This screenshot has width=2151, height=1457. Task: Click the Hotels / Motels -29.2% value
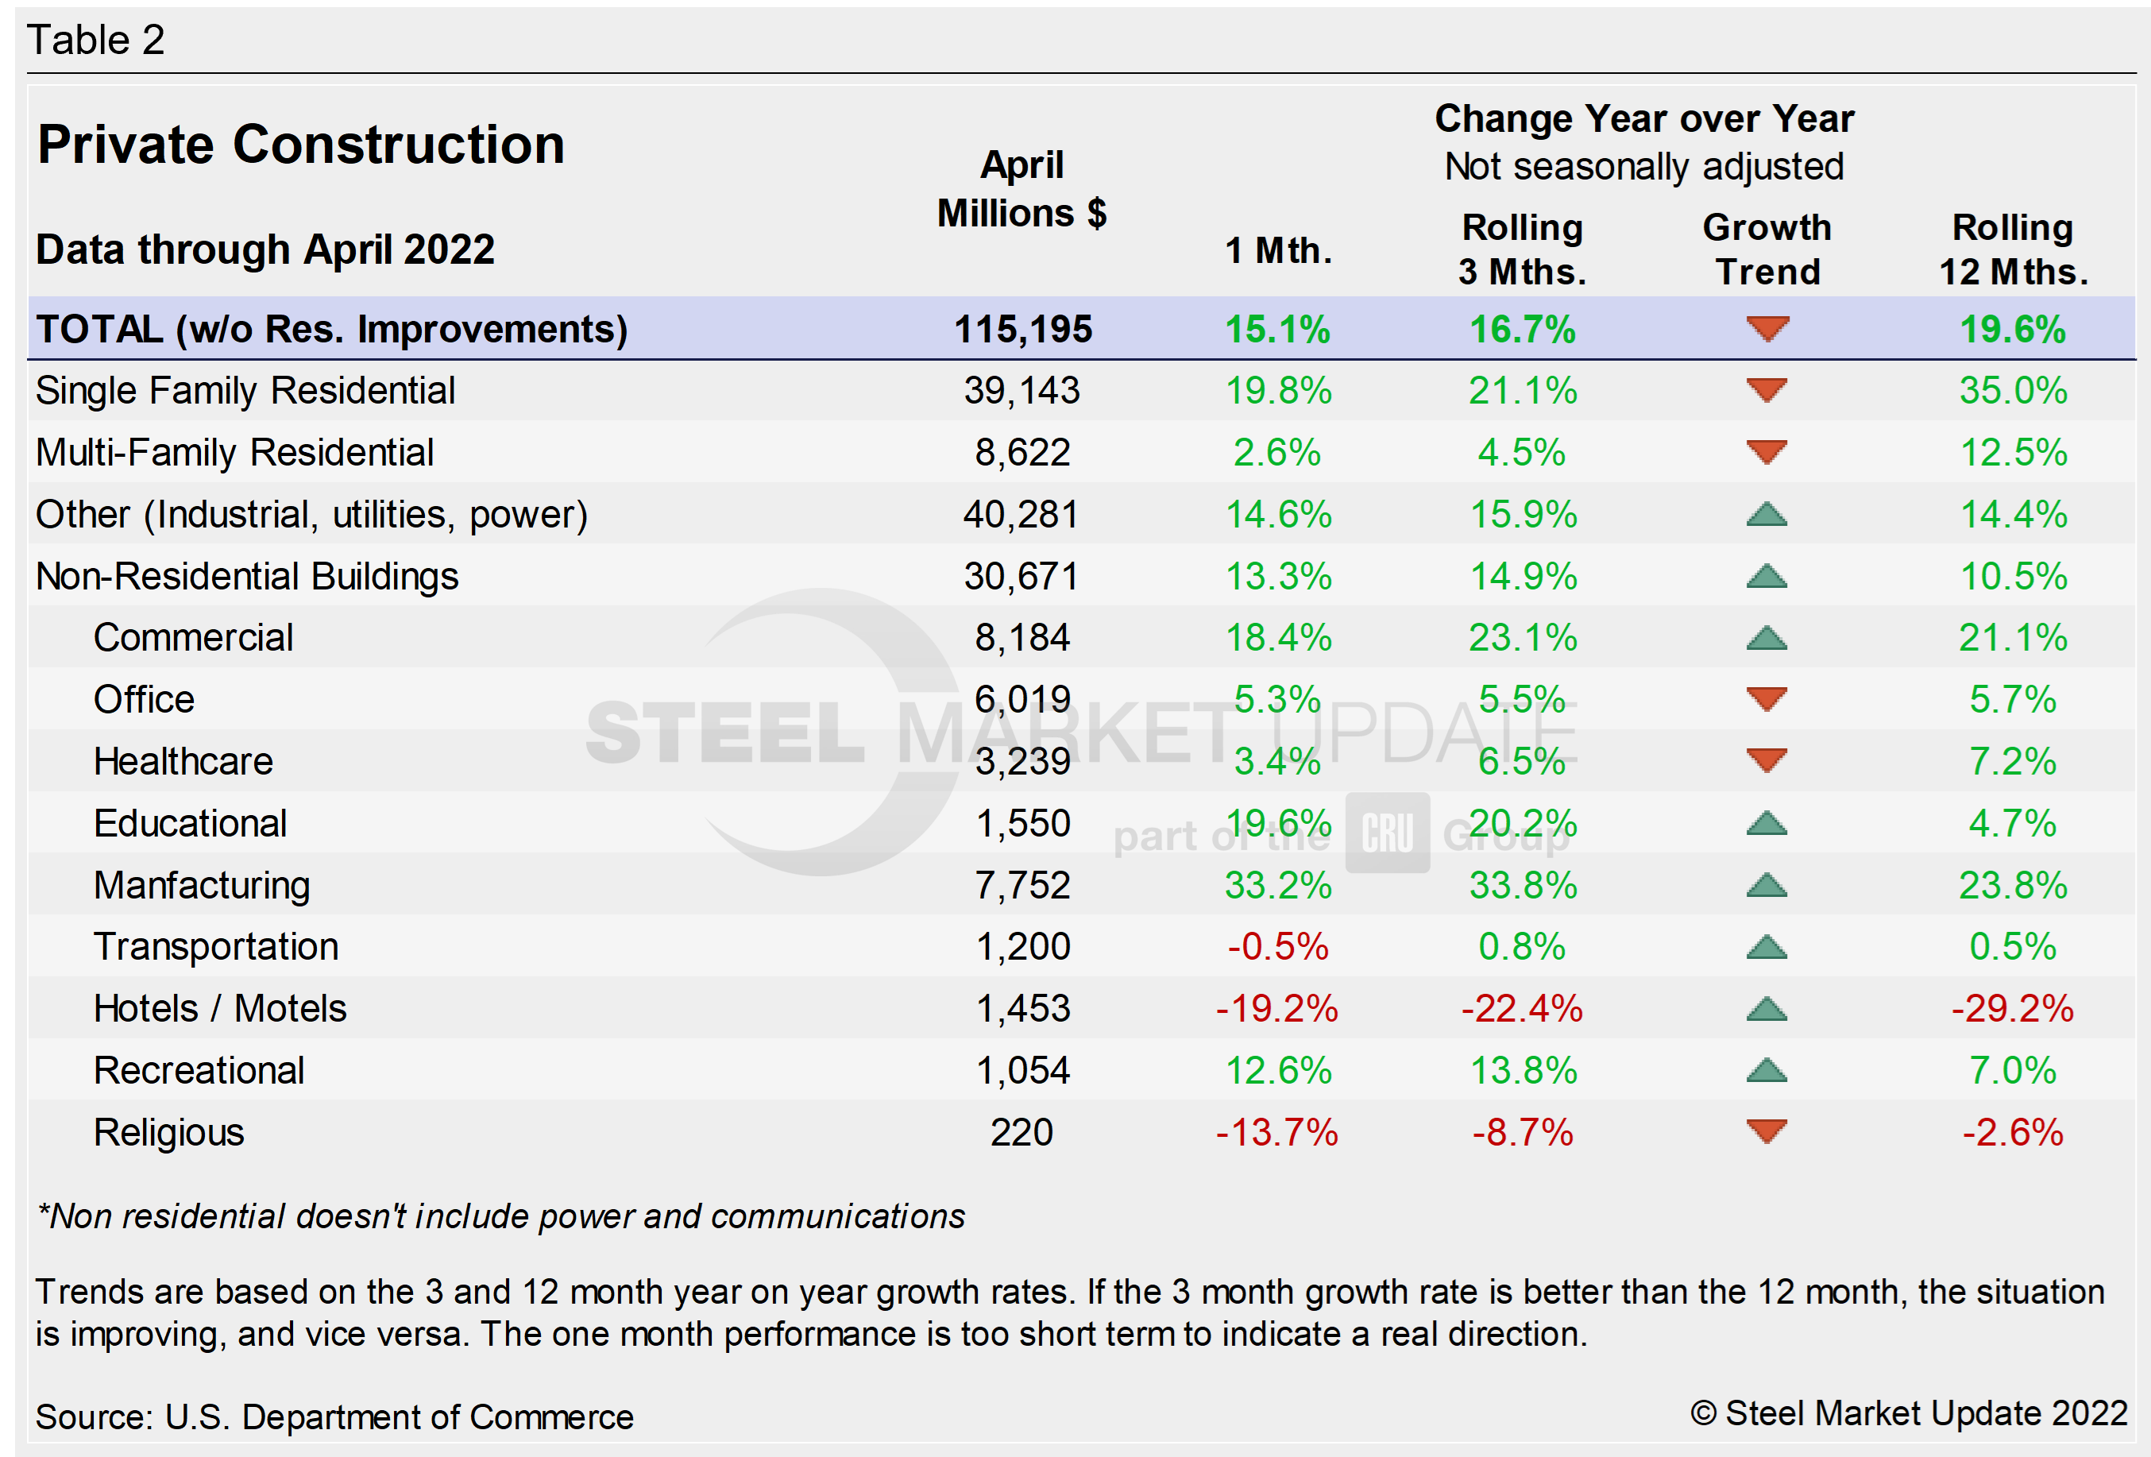(x=2012, y=1009)
